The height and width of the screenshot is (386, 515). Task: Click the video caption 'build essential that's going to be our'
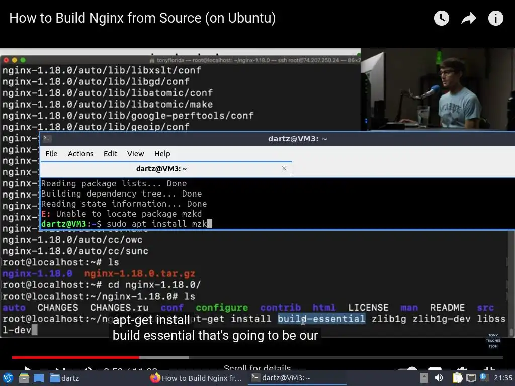click(x=215, y=335)
